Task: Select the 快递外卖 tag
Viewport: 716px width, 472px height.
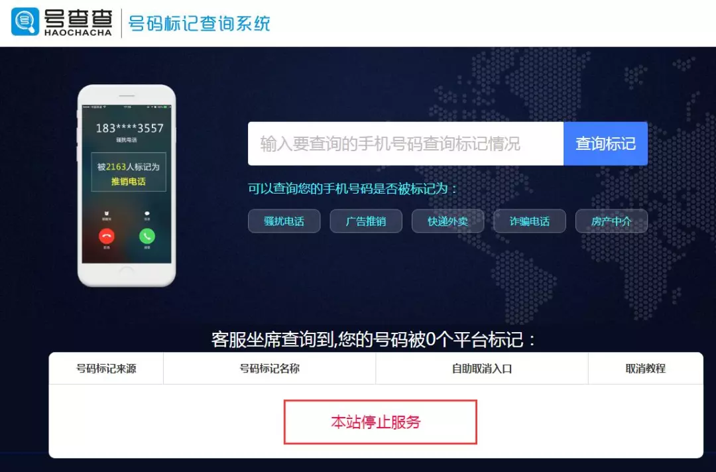Action: point(447,221)
